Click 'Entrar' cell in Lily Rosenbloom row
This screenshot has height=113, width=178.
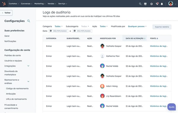(x=49, y=96)
